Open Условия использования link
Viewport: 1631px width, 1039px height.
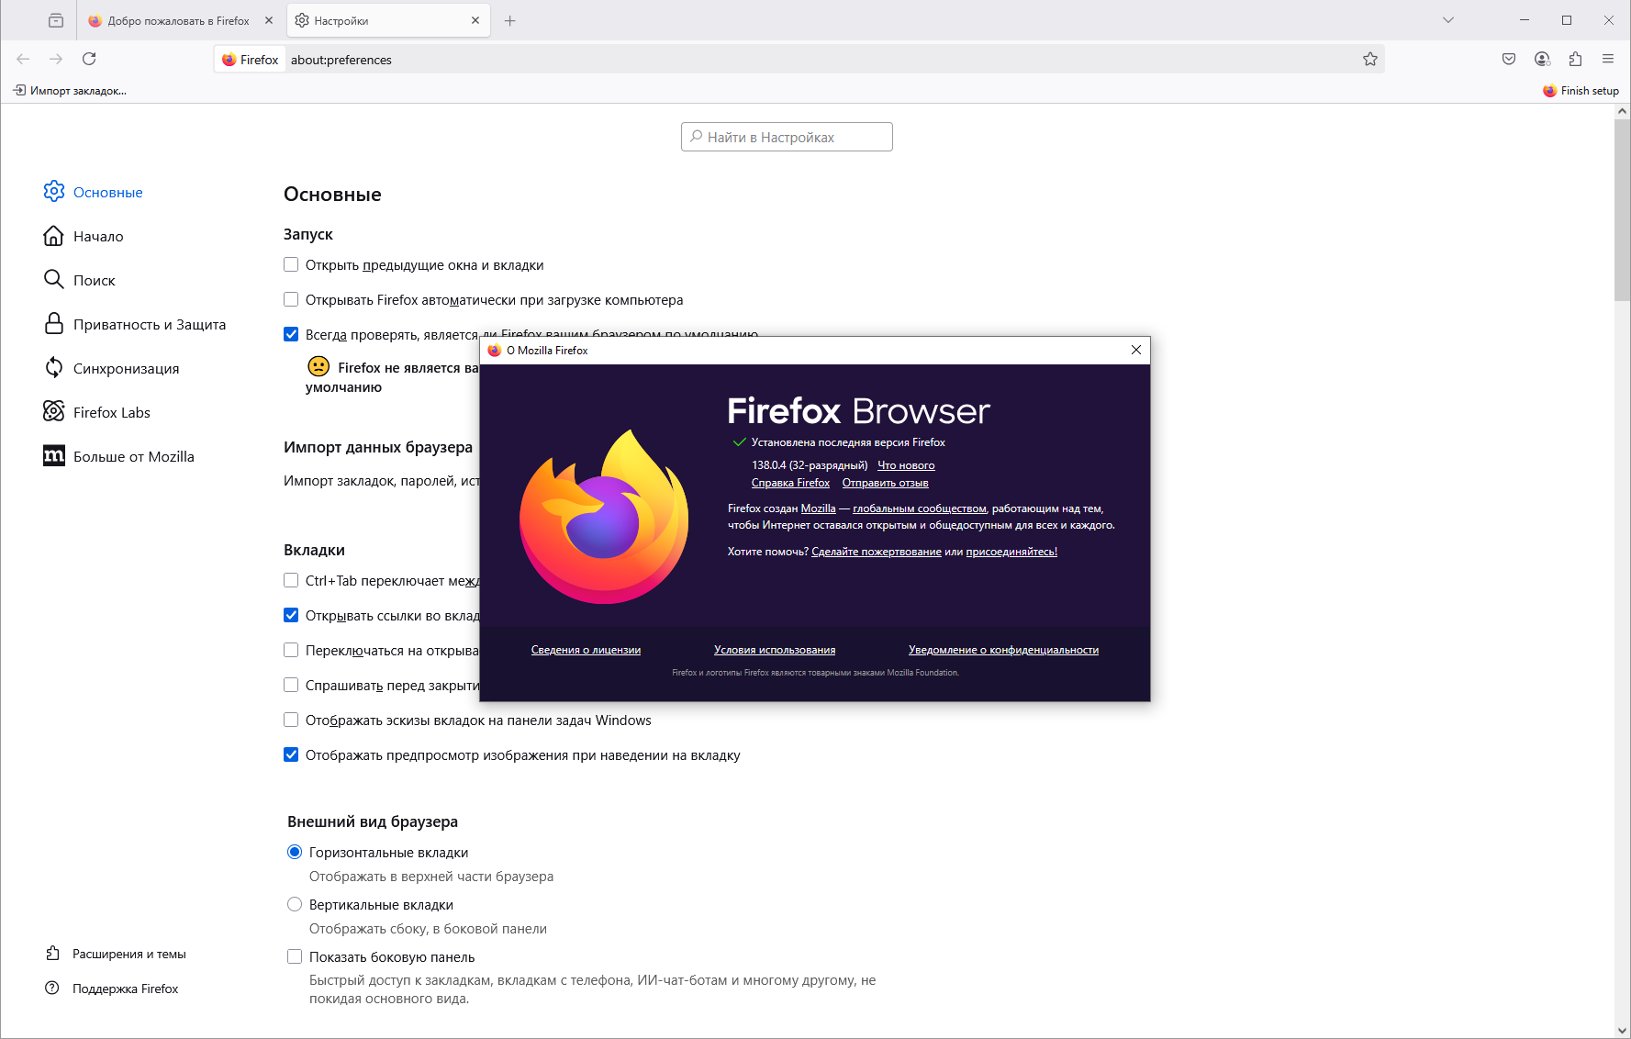pos(775,650)
